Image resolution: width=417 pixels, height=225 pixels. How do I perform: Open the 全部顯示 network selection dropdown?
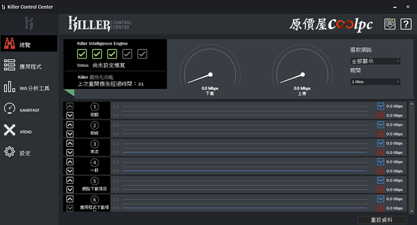tap(375, 61)
